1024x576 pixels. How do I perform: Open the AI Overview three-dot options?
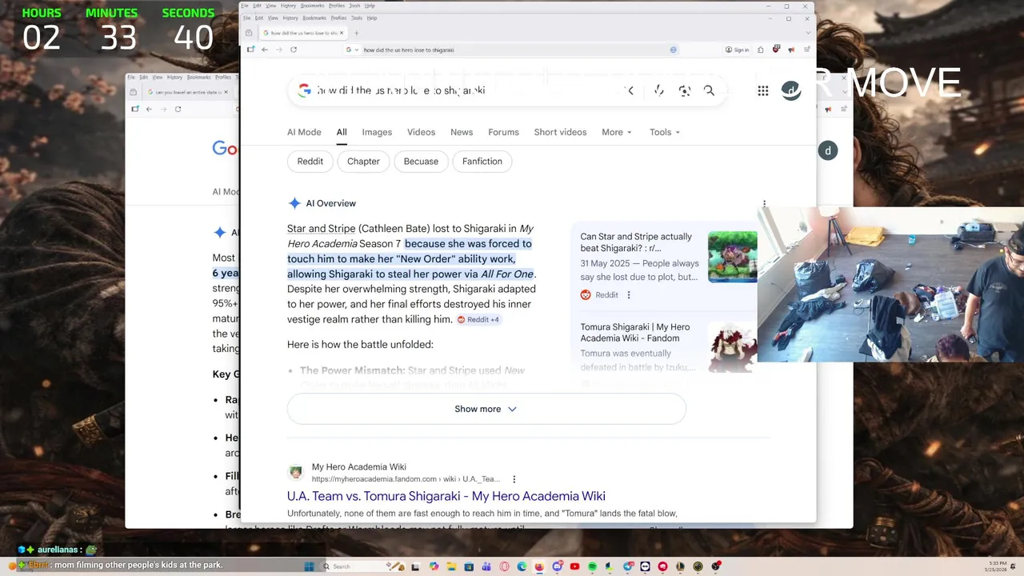pyautogui.click(x=764, y=204)
